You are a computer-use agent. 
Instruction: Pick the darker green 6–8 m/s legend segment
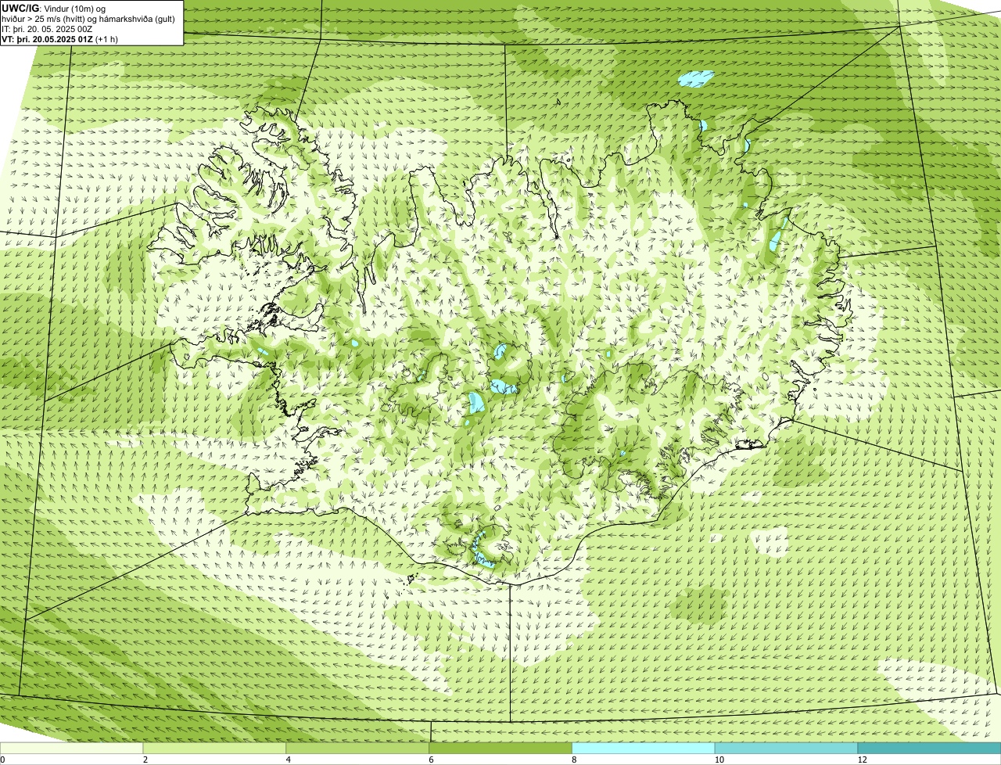pyautogui.click(x=500, y=748)
